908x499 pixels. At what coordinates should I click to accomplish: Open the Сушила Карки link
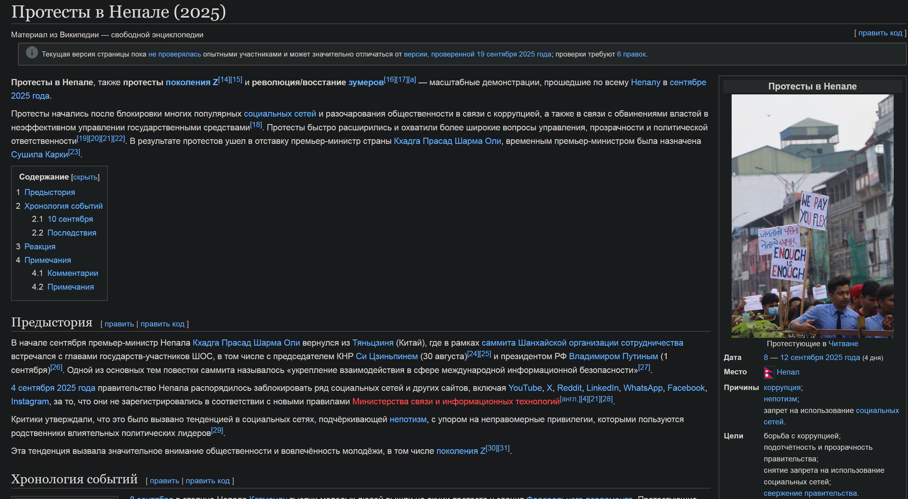[x=39, y=155]
